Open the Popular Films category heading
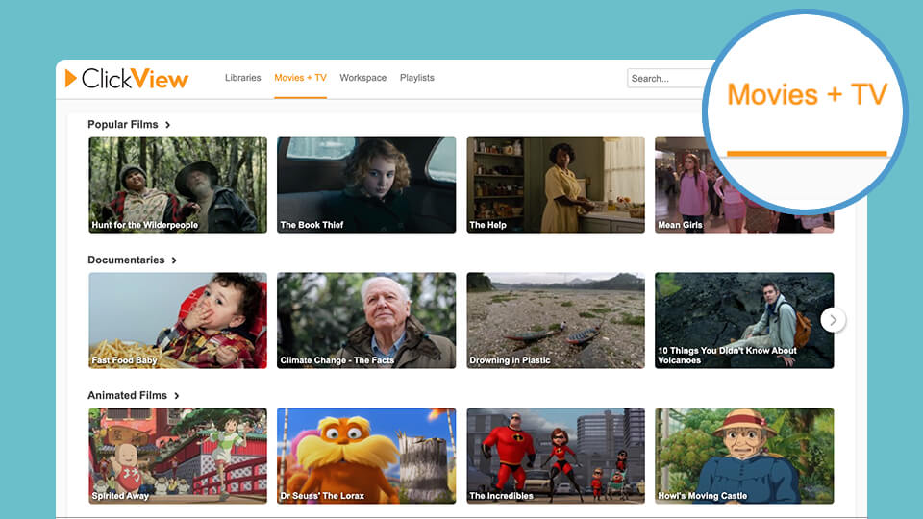 coord(123,124)
